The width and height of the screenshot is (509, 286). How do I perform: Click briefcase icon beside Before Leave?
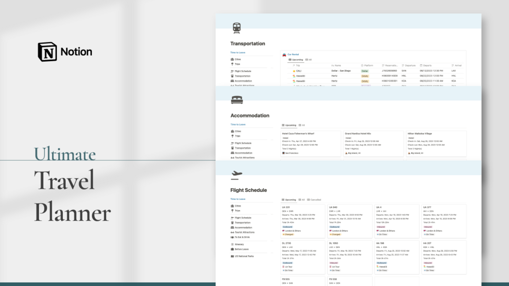tap(232, 250)
